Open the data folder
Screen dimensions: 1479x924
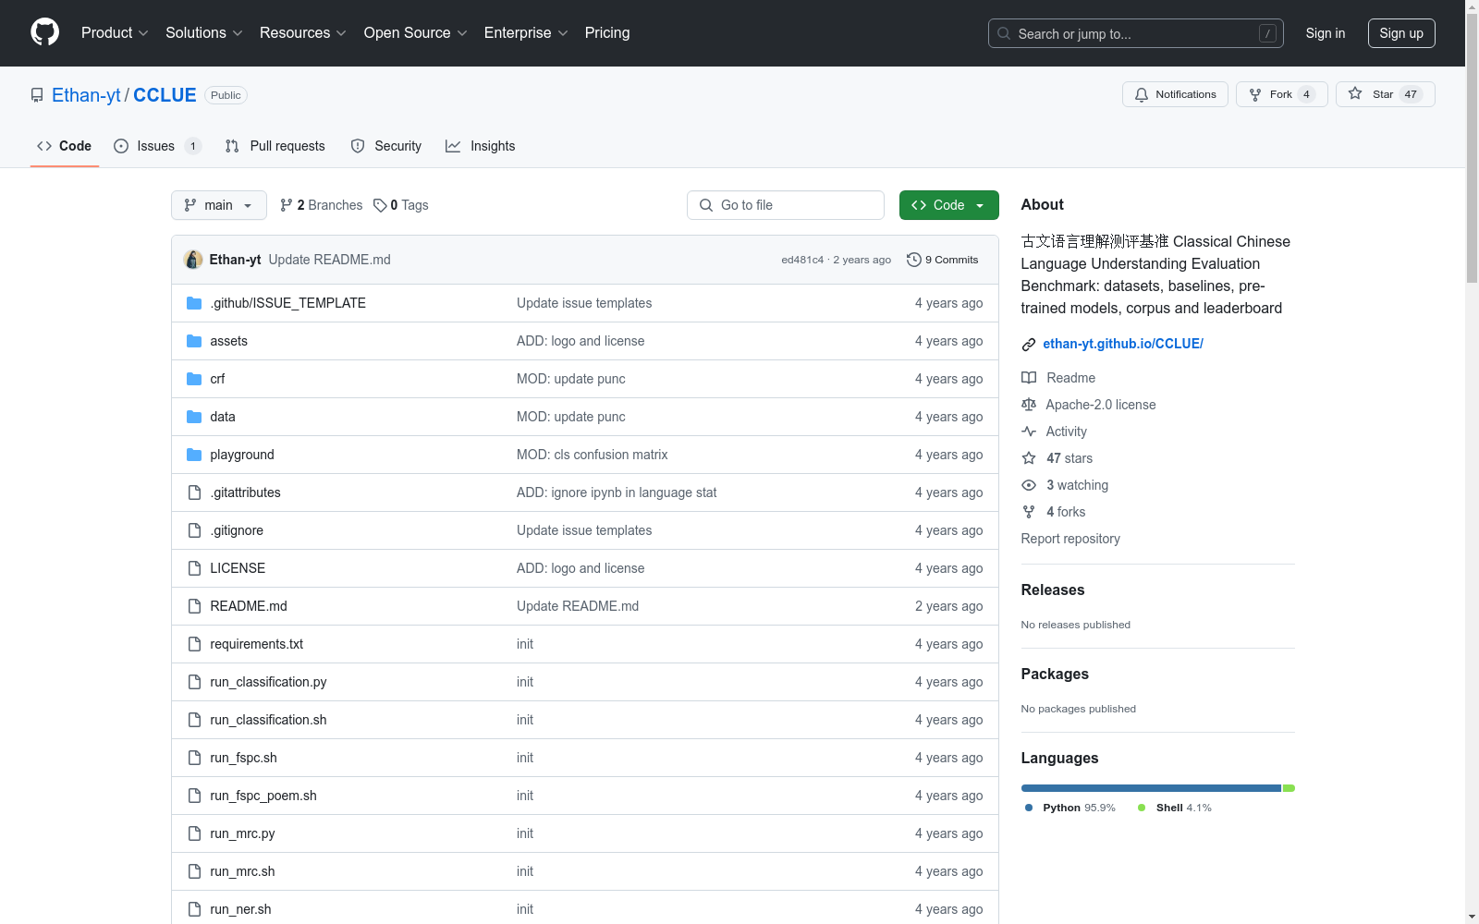(223, 417)
